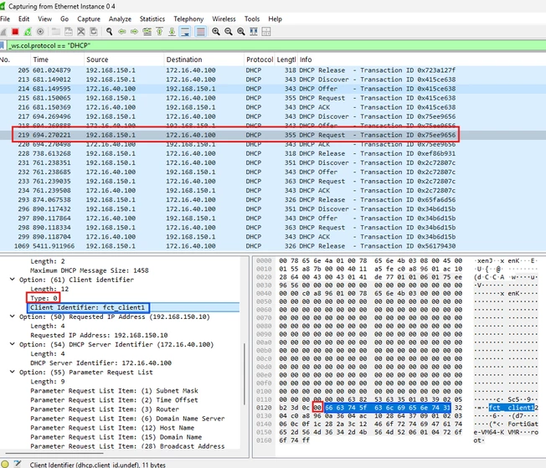Open expert information circle in status bar

click(5, 464)
